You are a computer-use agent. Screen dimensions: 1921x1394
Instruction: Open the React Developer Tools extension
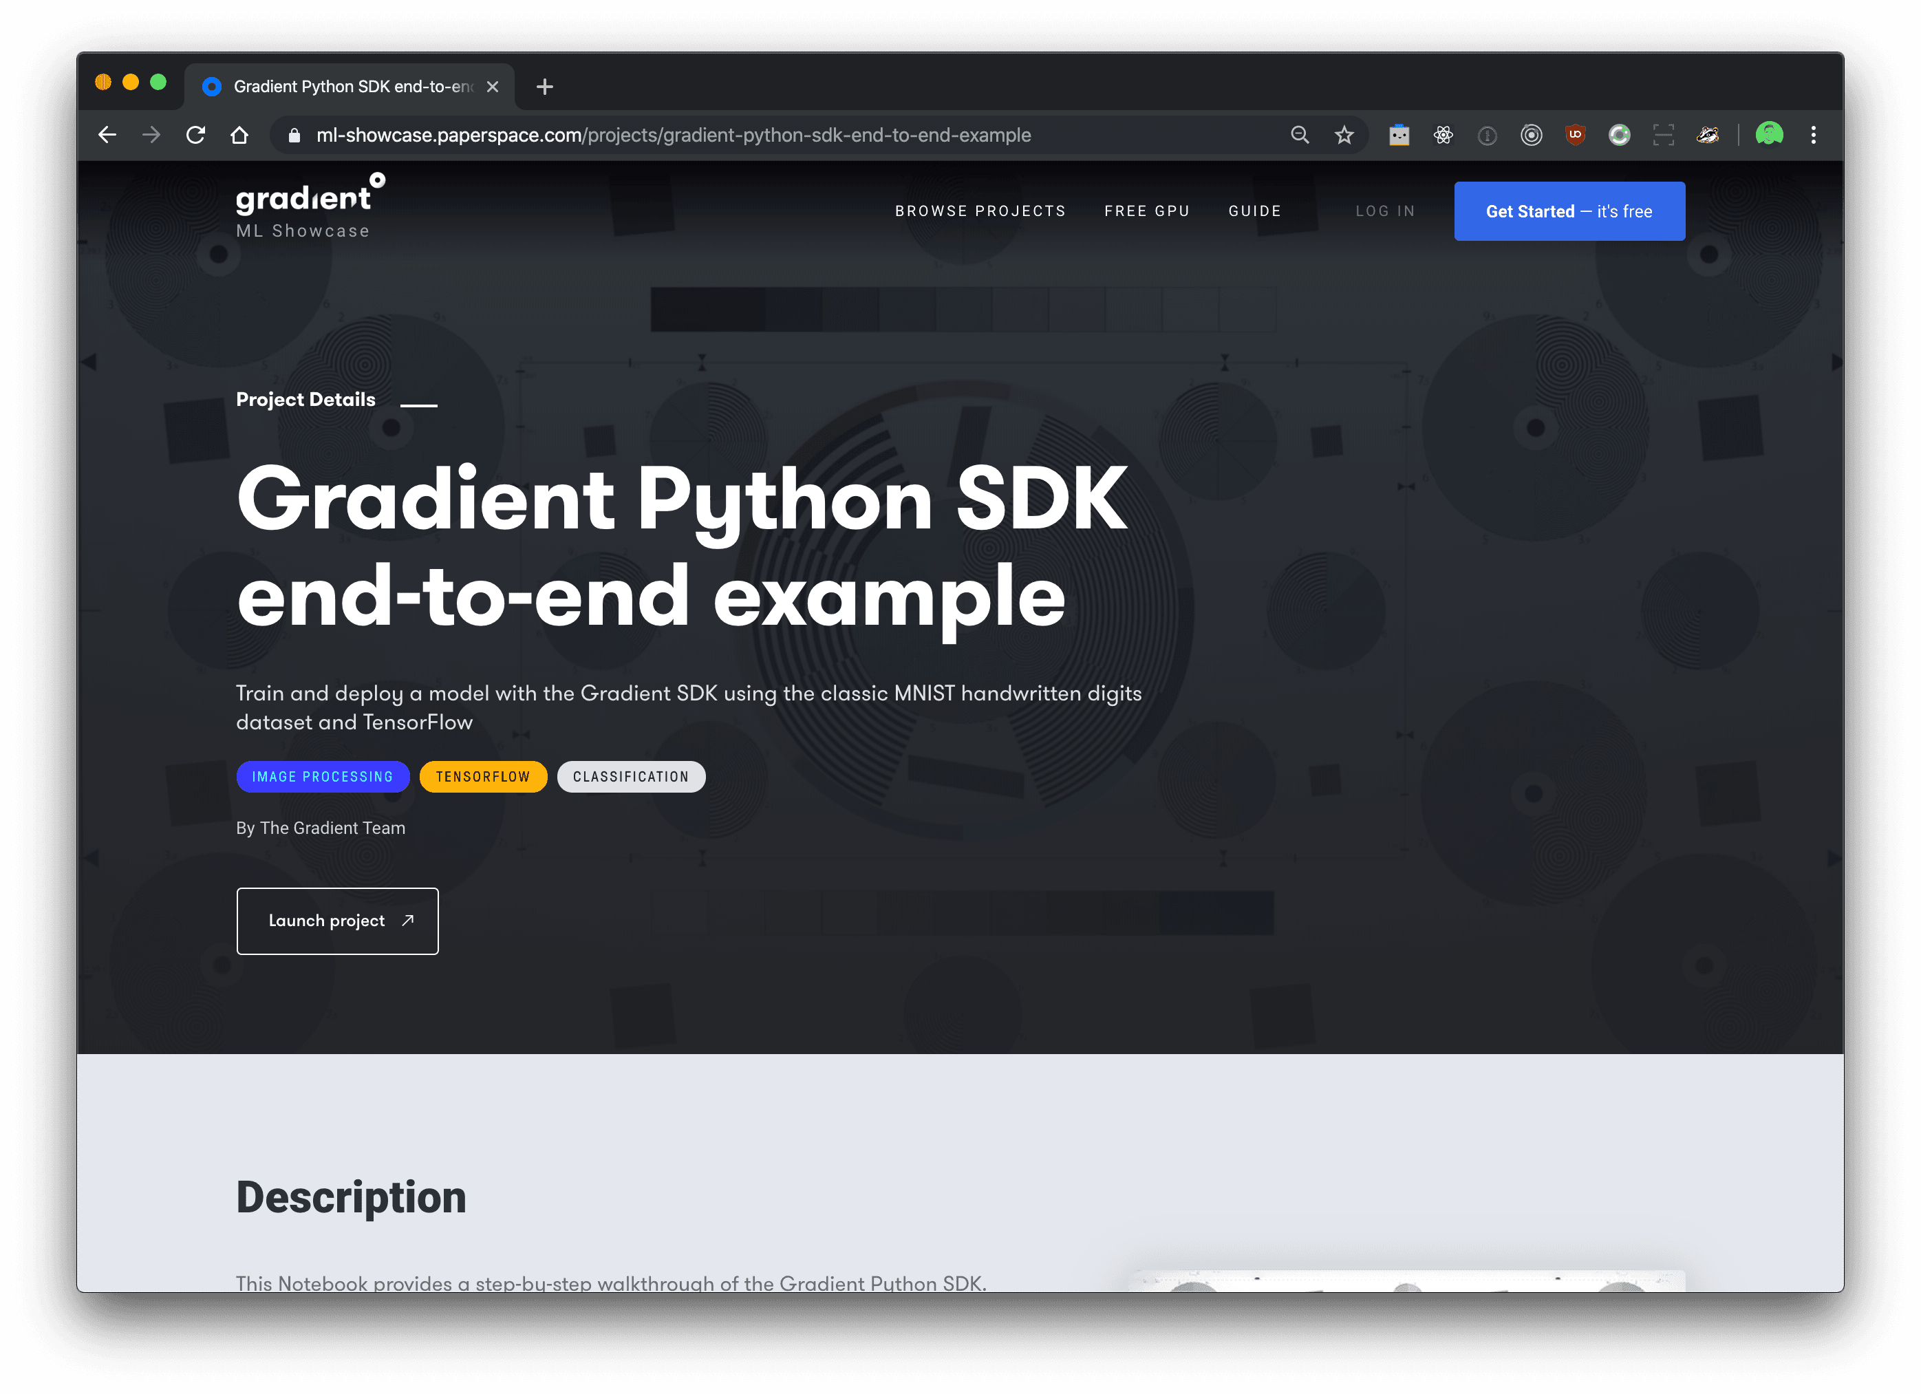click(1444, 135)
